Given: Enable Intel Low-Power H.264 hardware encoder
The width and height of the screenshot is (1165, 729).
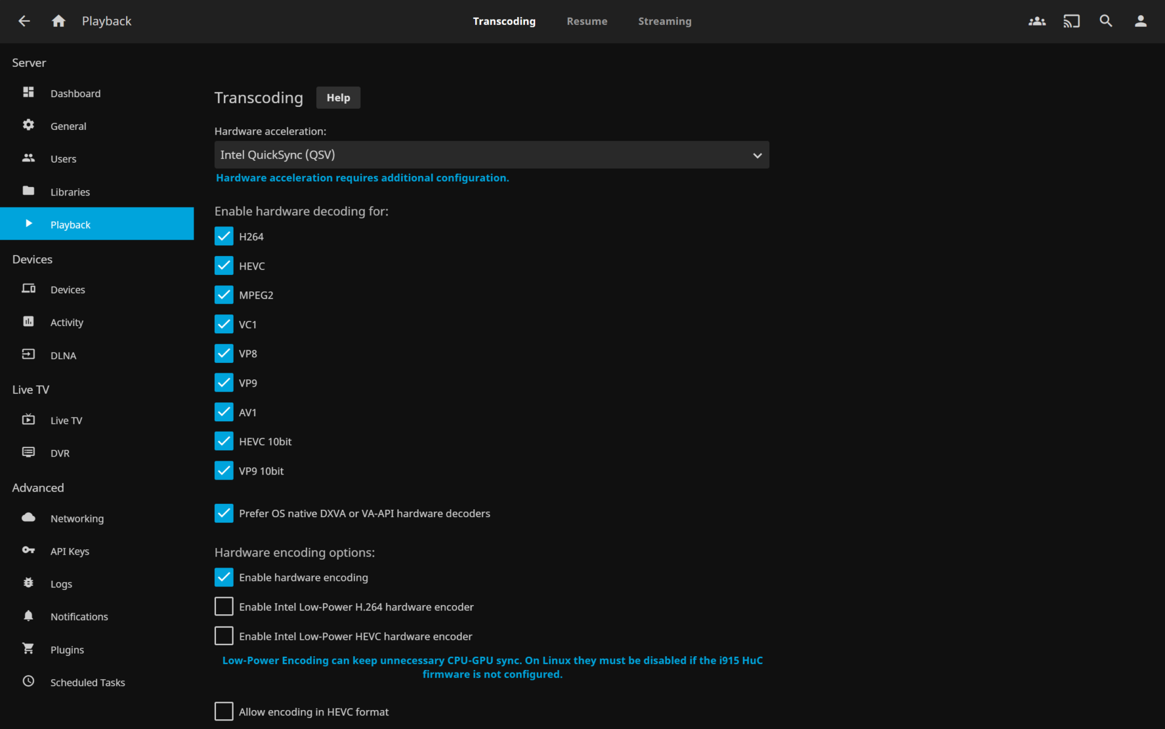Looking at the screenshot, I should point(223,606).
